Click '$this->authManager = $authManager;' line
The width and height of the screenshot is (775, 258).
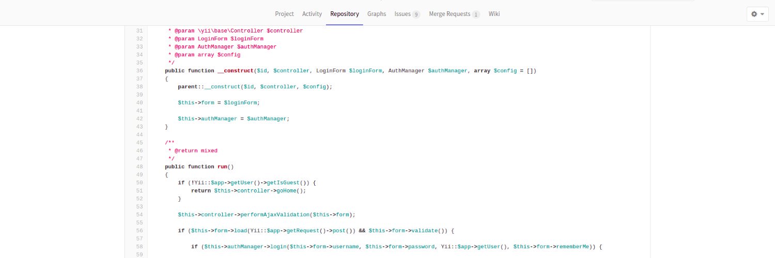(x=234, y=119)
